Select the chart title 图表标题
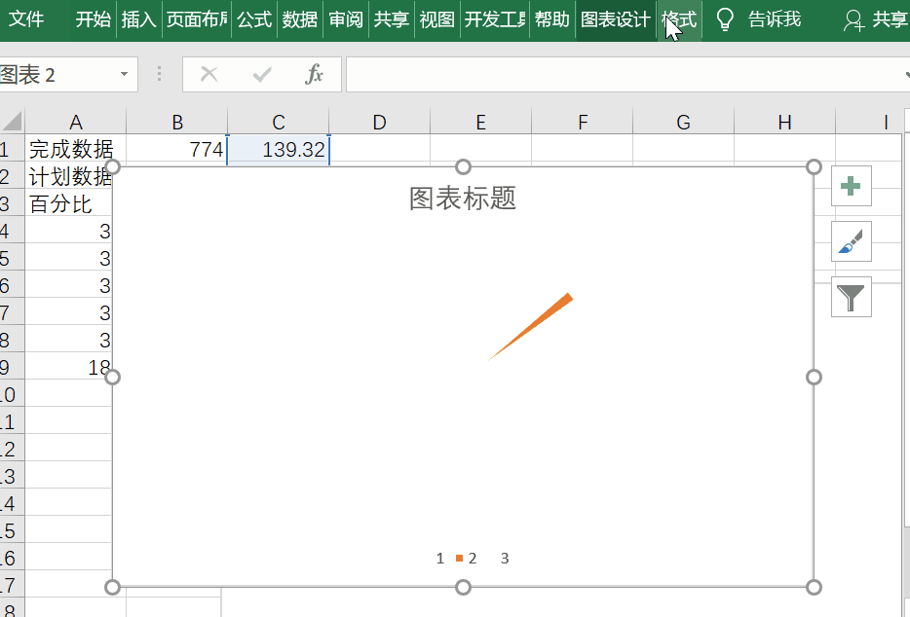The image size is (910, 617). click(x=463, y=199)
